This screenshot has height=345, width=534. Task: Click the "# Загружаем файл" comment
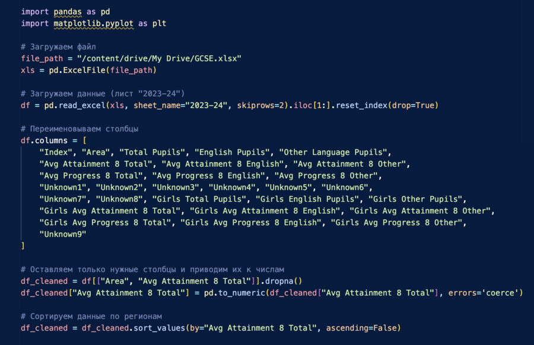[x=58, y=47]
